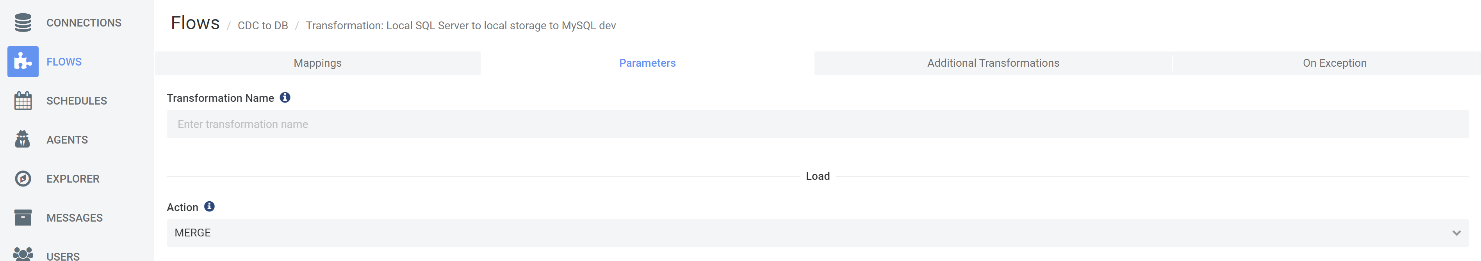
Task: Click the Flows puzzle piece icon
Action: point(23,62)
